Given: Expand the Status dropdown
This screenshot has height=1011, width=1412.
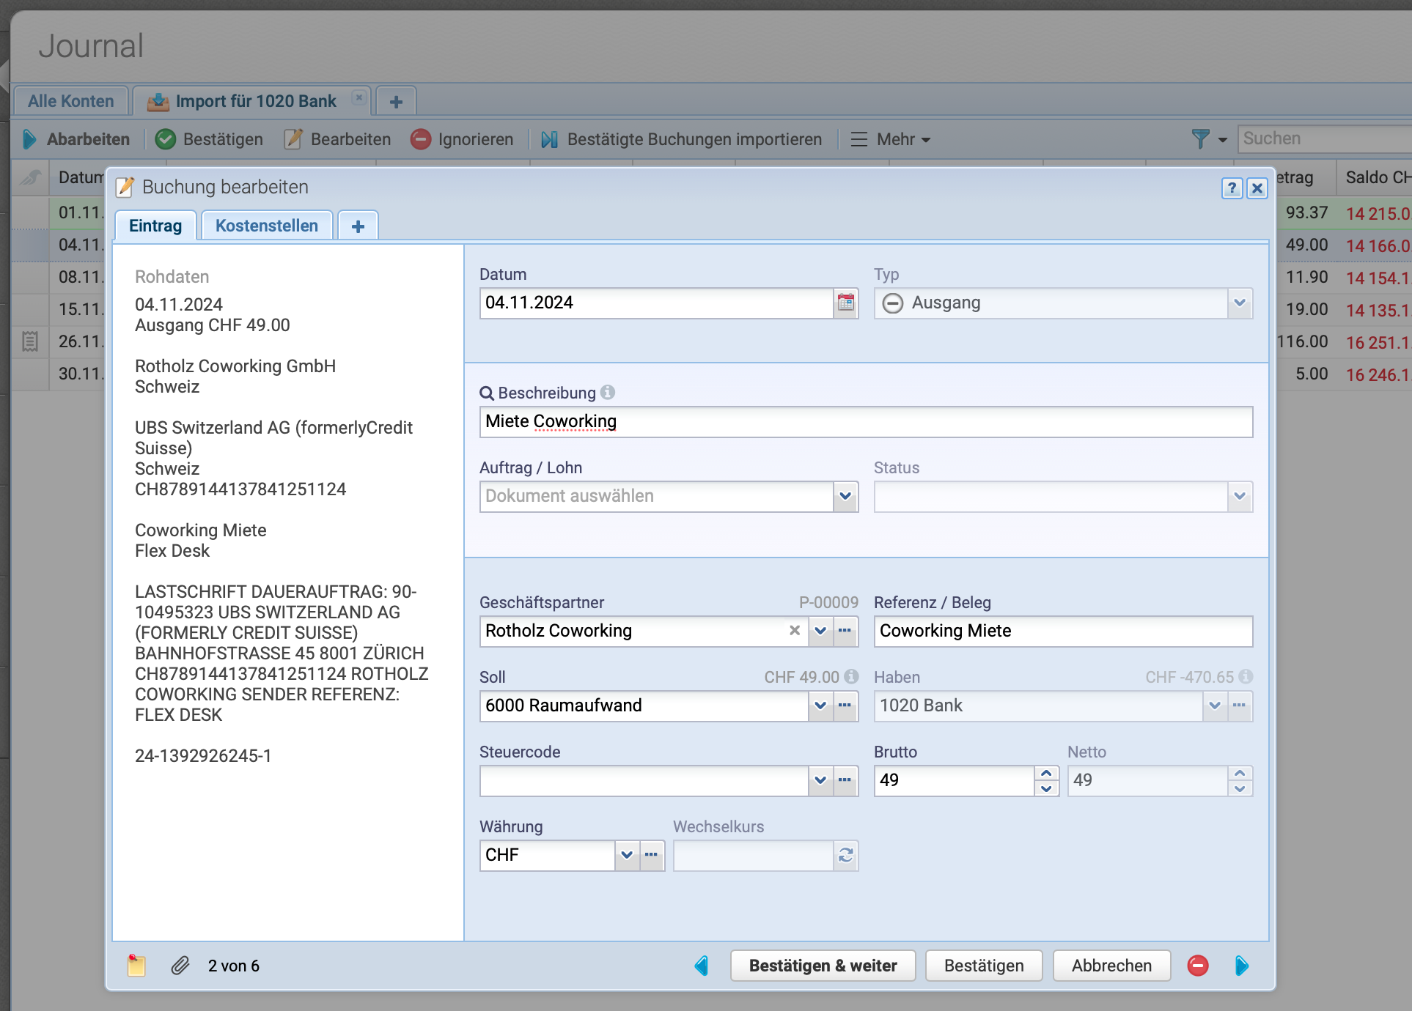Looking at the screenshot, I should pyautogui.click(x=1240, y=496).
